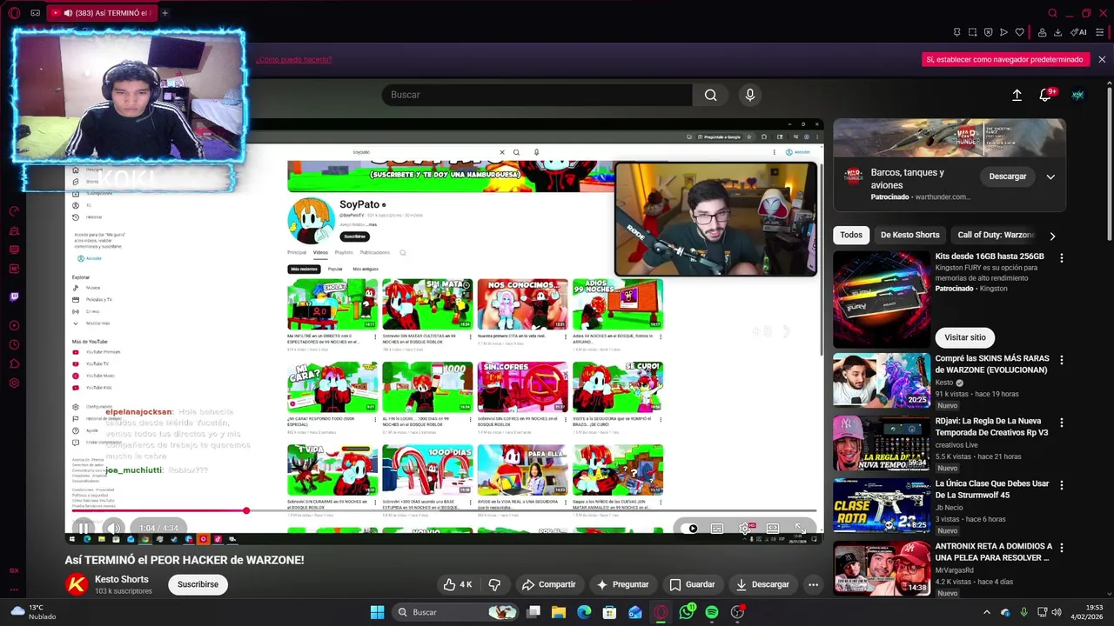Start voice search with microphone icon

coord(750,95)
